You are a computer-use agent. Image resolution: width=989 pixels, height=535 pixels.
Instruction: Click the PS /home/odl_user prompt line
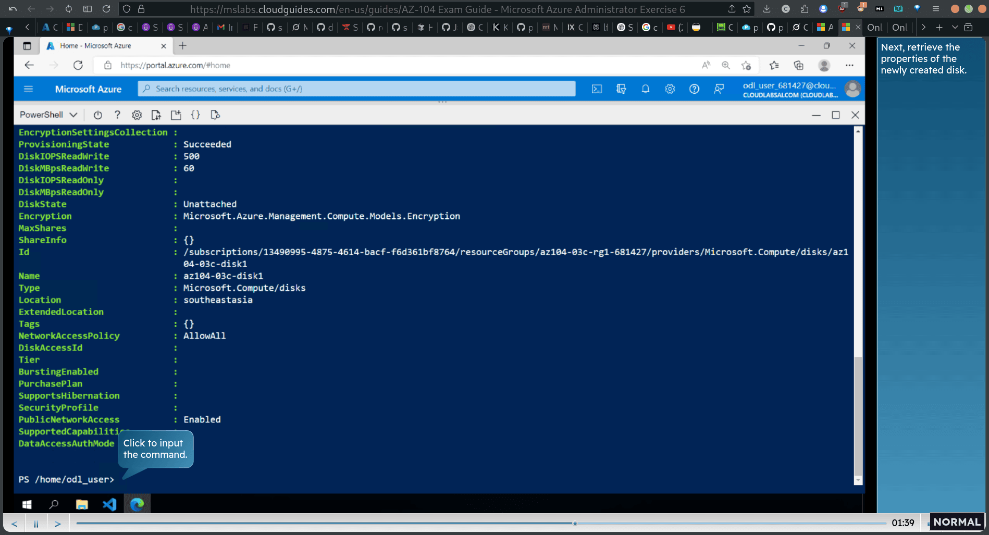point(66,479)
